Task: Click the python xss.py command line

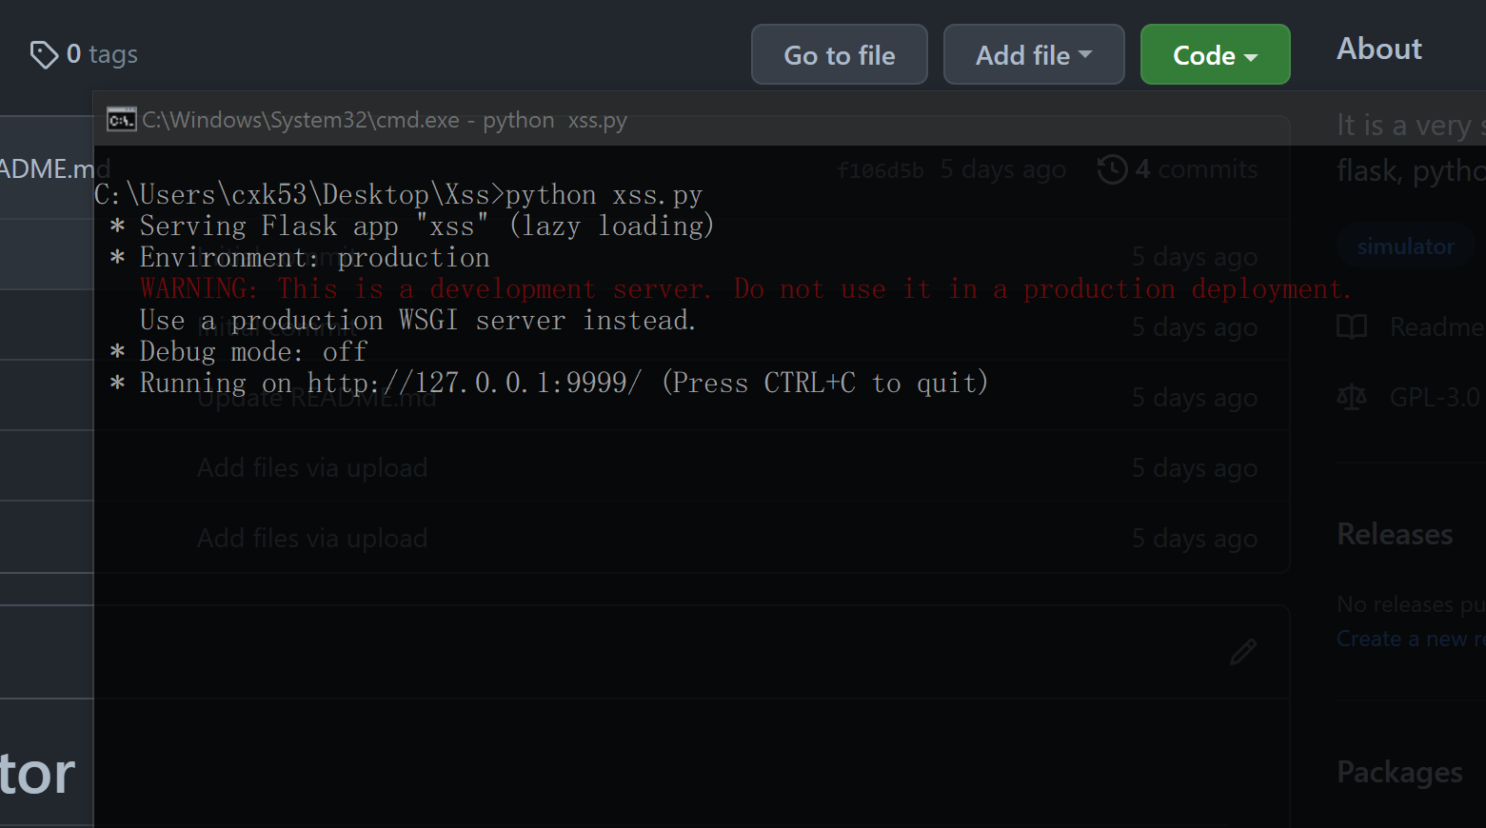Action: (x=399, y=194)
